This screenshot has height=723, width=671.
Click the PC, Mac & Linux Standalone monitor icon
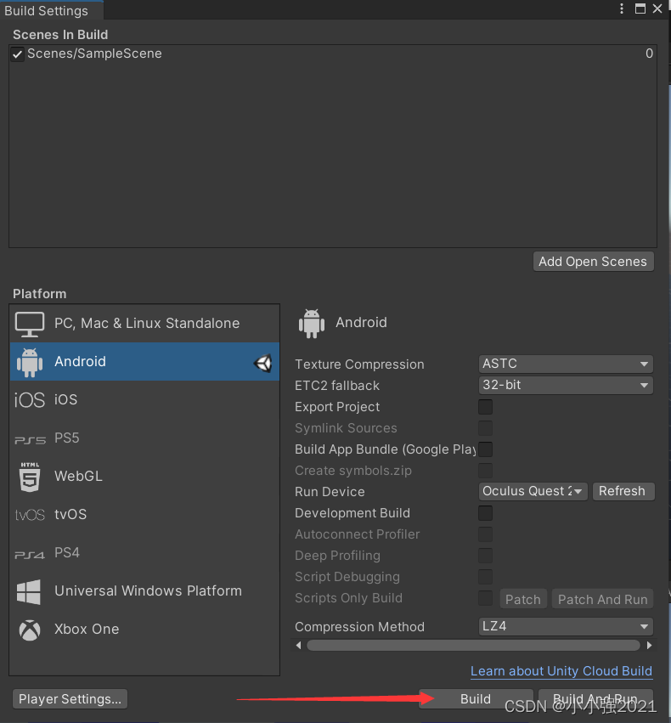tap(30, 324)
